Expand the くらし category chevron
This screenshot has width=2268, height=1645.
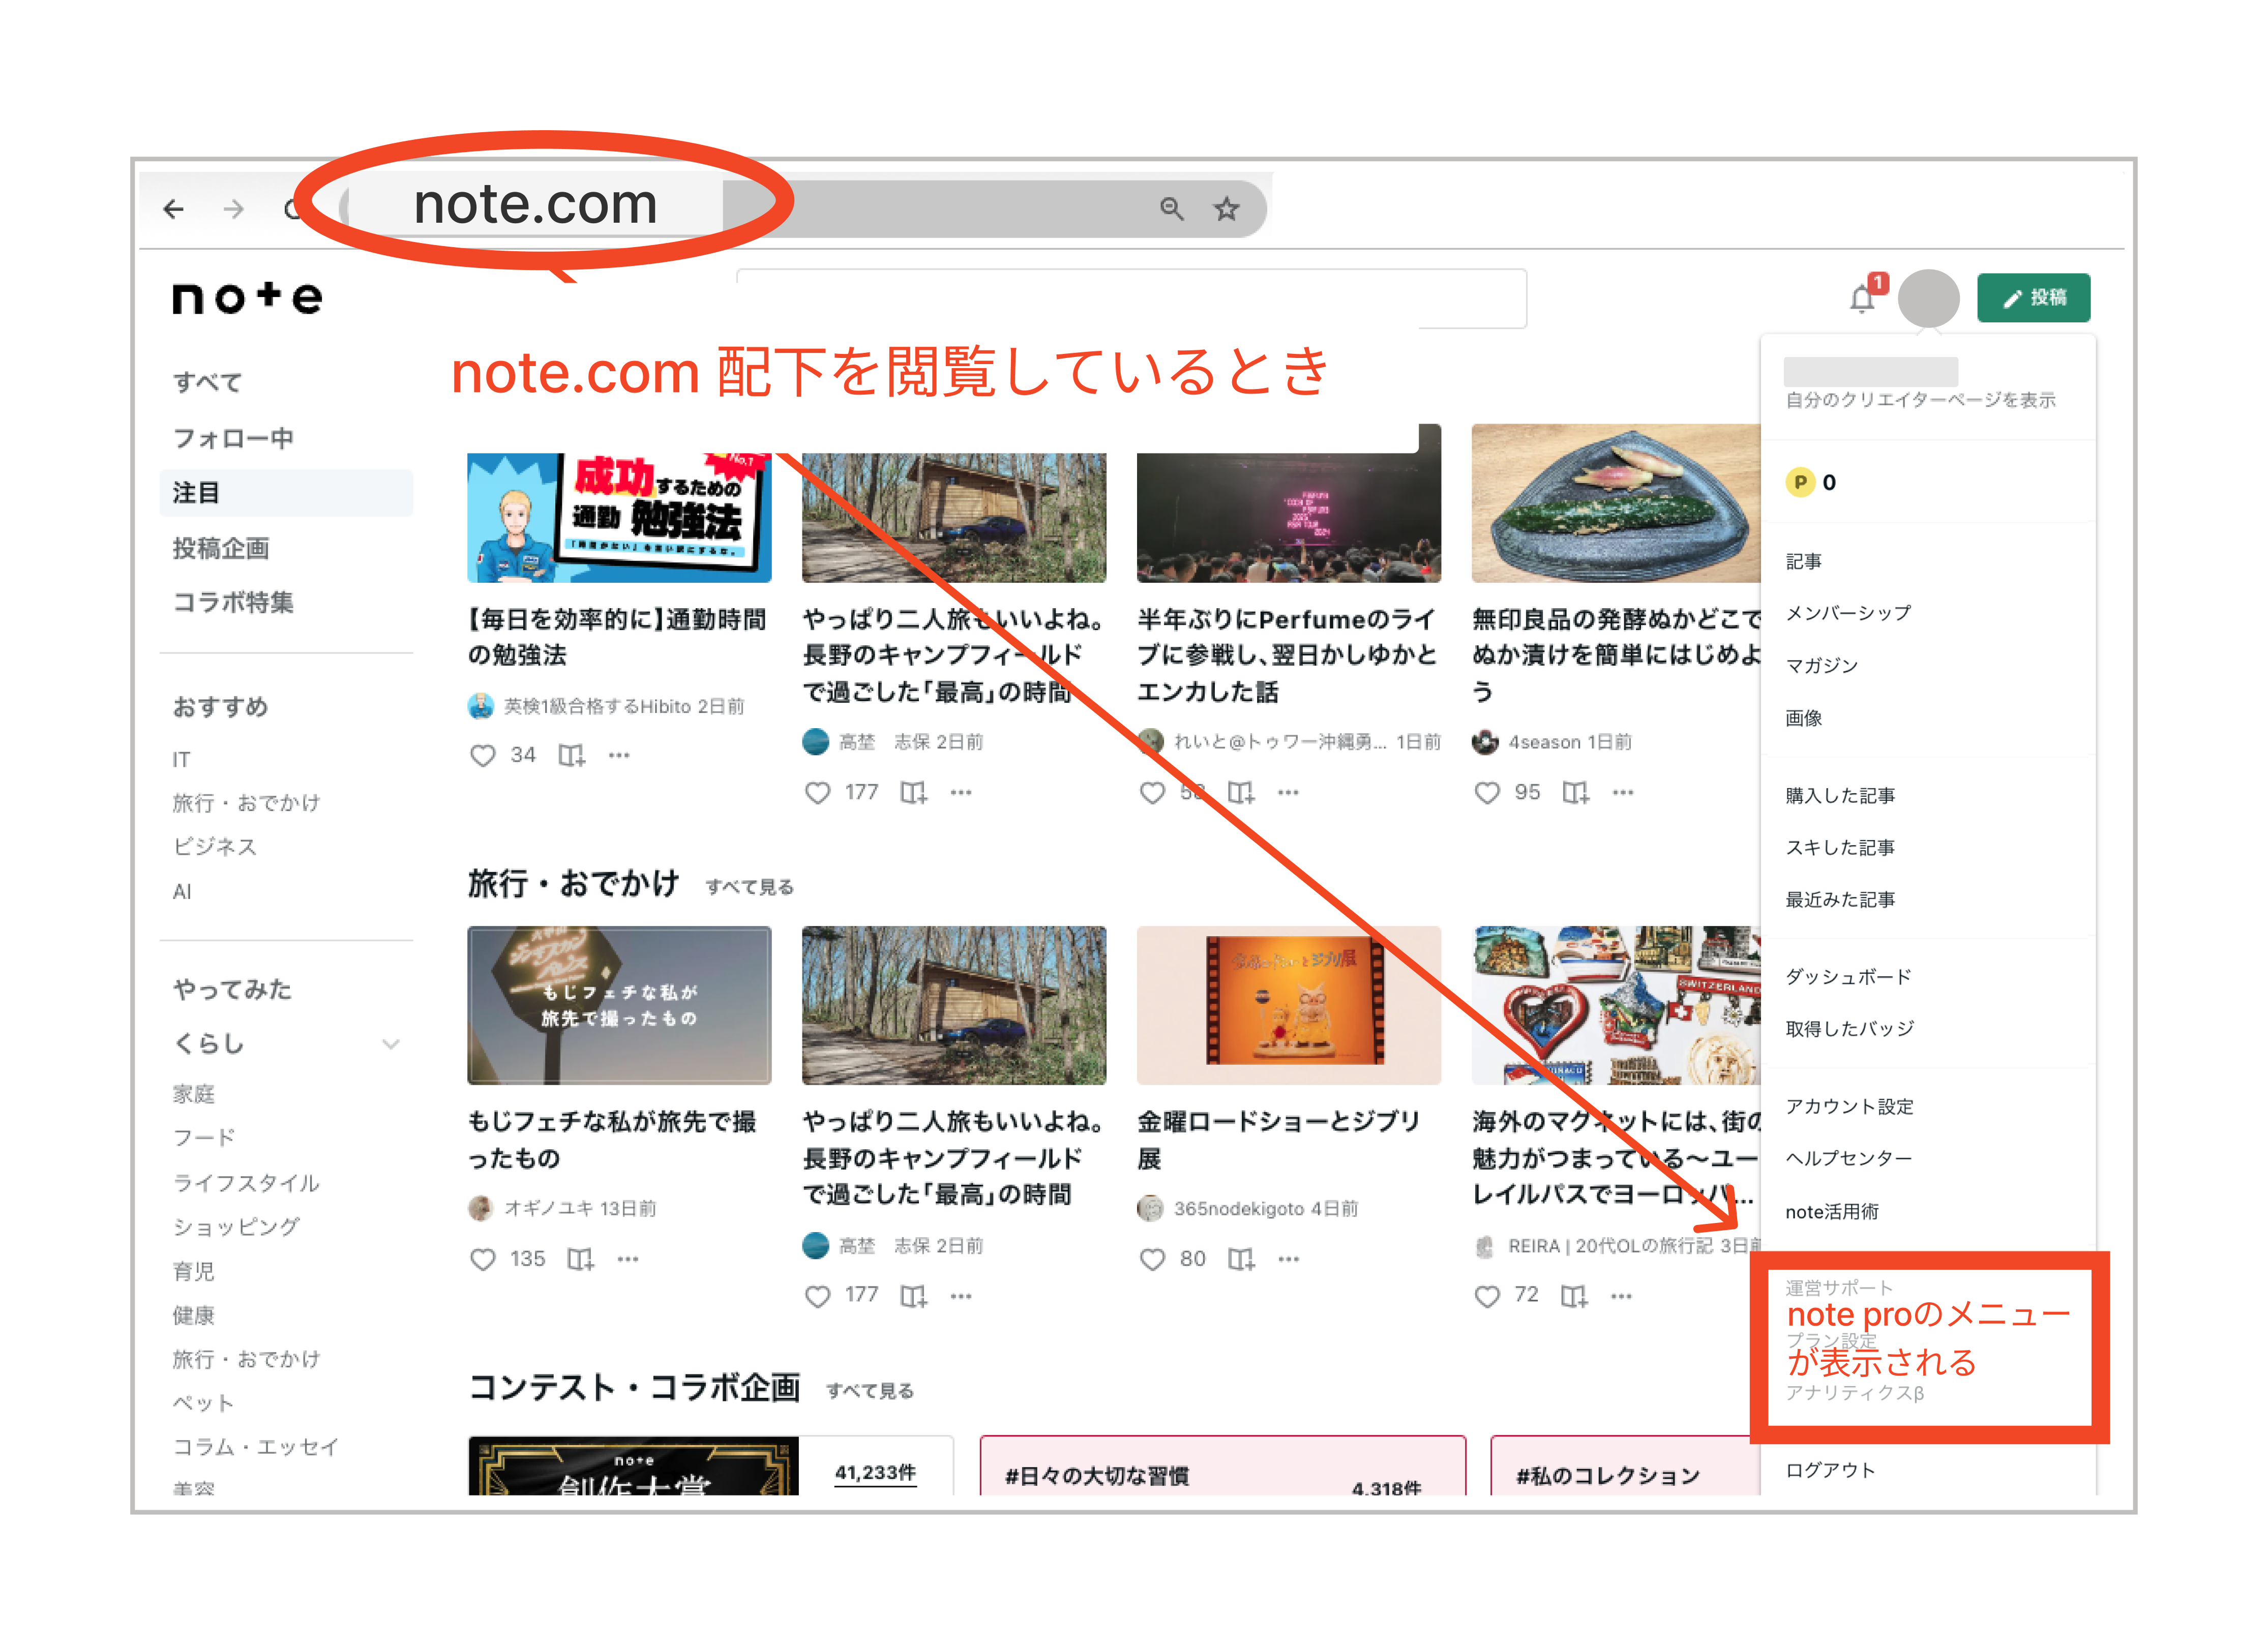click(x=391, y=1044)
